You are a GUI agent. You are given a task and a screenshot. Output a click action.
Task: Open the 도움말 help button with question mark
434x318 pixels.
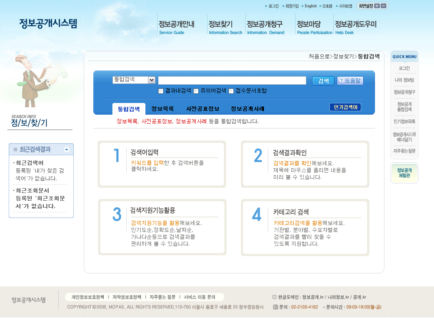point(350,80)
